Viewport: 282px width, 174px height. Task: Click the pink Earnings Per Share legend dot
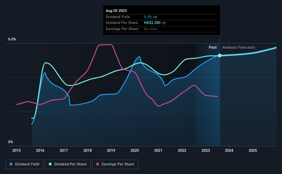(98, 164)
